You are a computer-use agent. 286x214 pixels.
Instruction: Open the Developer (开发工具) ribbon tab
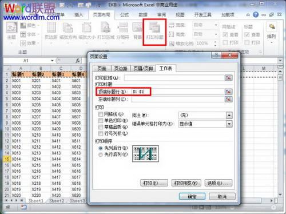202,15
